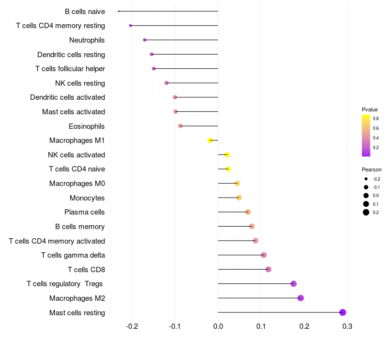Click the B cells naive data point

point(119,11)
